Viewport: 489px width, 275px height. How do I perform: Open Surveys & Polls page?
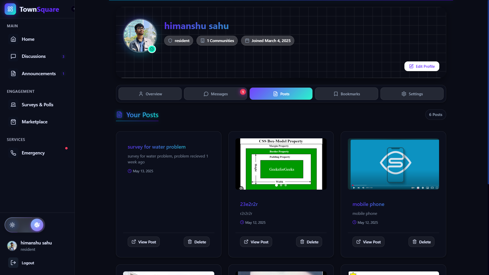coord(37,105)
